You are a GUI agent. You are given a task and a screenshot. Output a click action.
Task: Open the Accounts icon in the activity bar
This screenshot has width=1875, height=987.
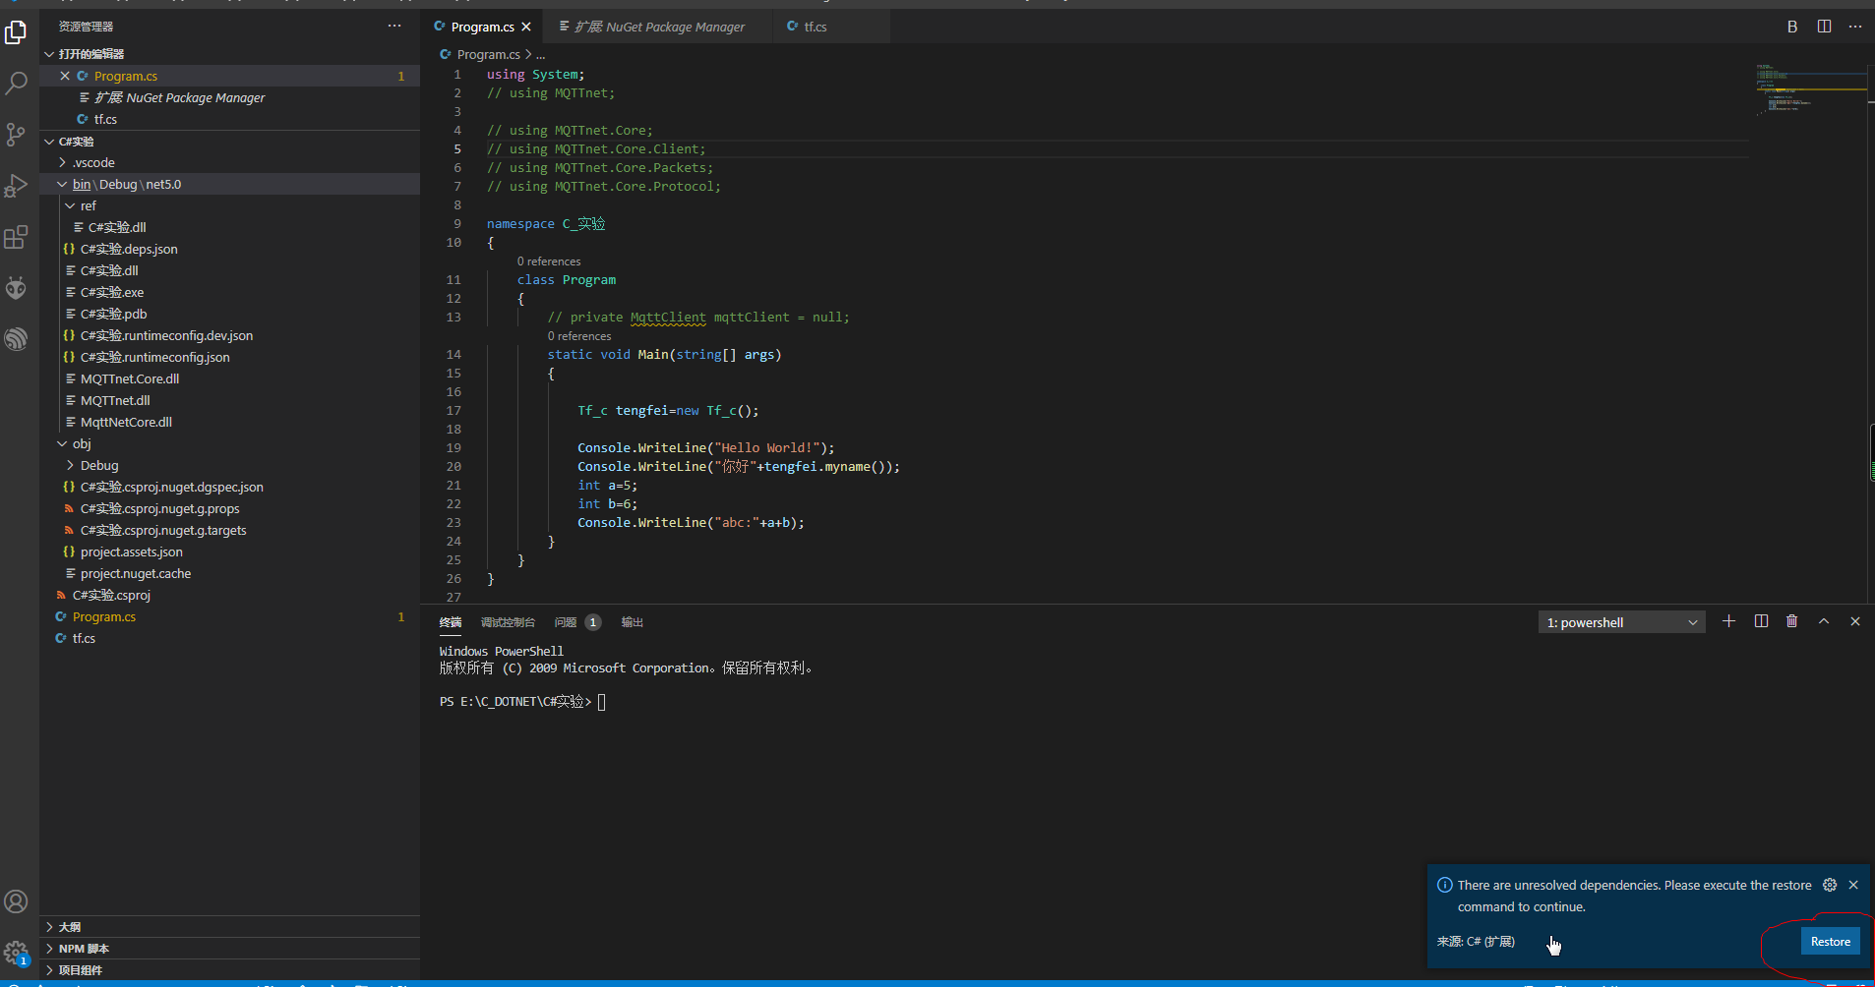[18, 900]
